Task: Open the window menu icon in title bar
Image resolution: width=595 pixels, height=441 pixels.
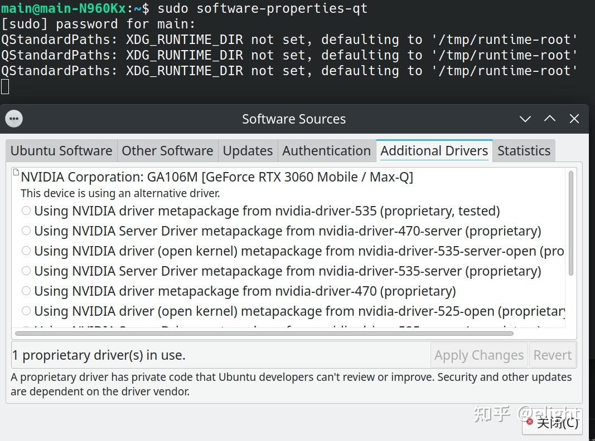Action: [x=14, y=119]
